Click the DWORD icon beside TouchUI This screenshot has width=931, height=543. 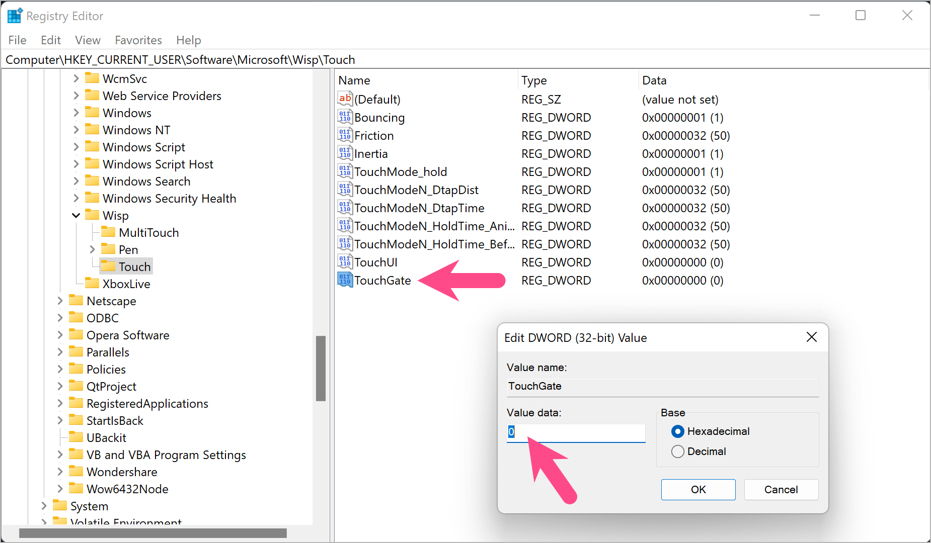click(344, 261)
